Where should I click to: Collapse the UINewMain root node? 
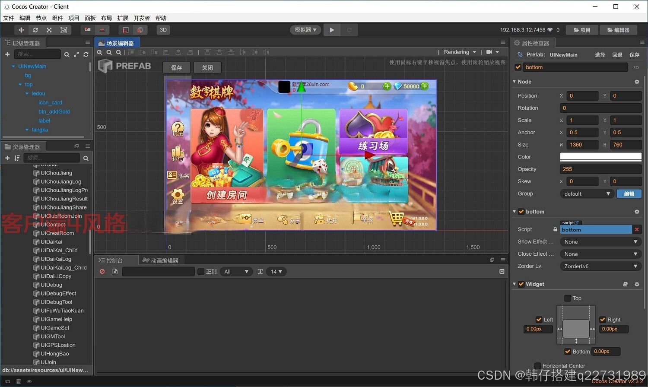[13, 67]
